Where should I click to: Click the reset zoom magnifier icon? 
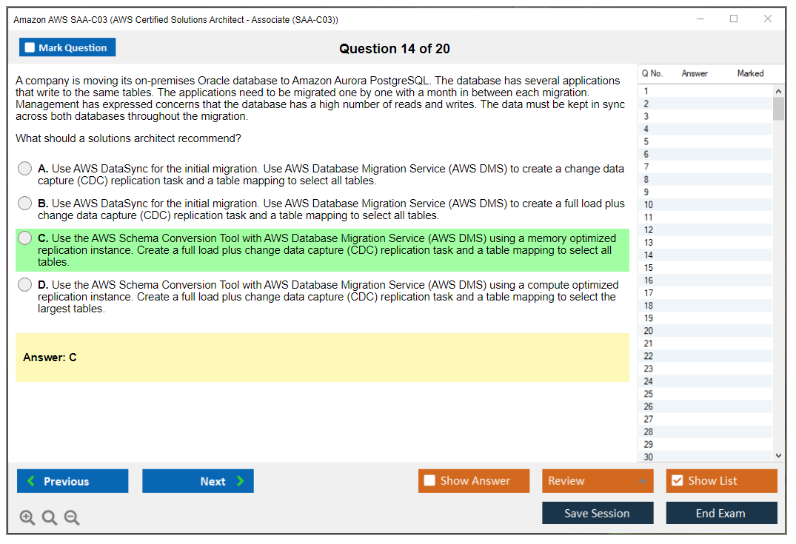(50, 518)
